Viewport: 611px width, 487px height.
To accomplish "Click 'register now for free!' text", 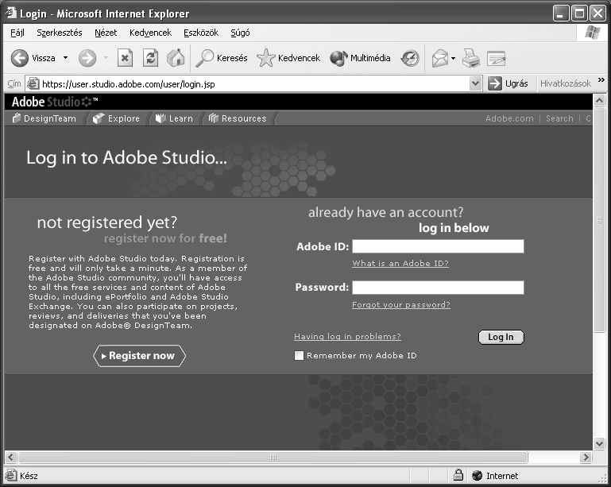I will (165, 238).
